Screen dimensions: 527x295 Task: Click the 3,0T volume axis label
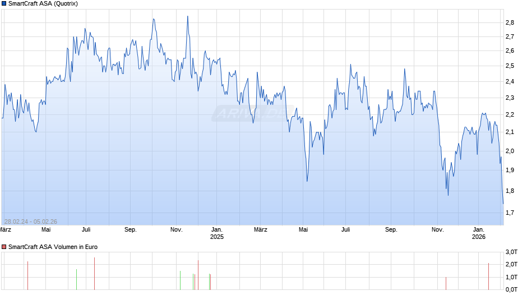pyautogui.click(x=511, y=252)
